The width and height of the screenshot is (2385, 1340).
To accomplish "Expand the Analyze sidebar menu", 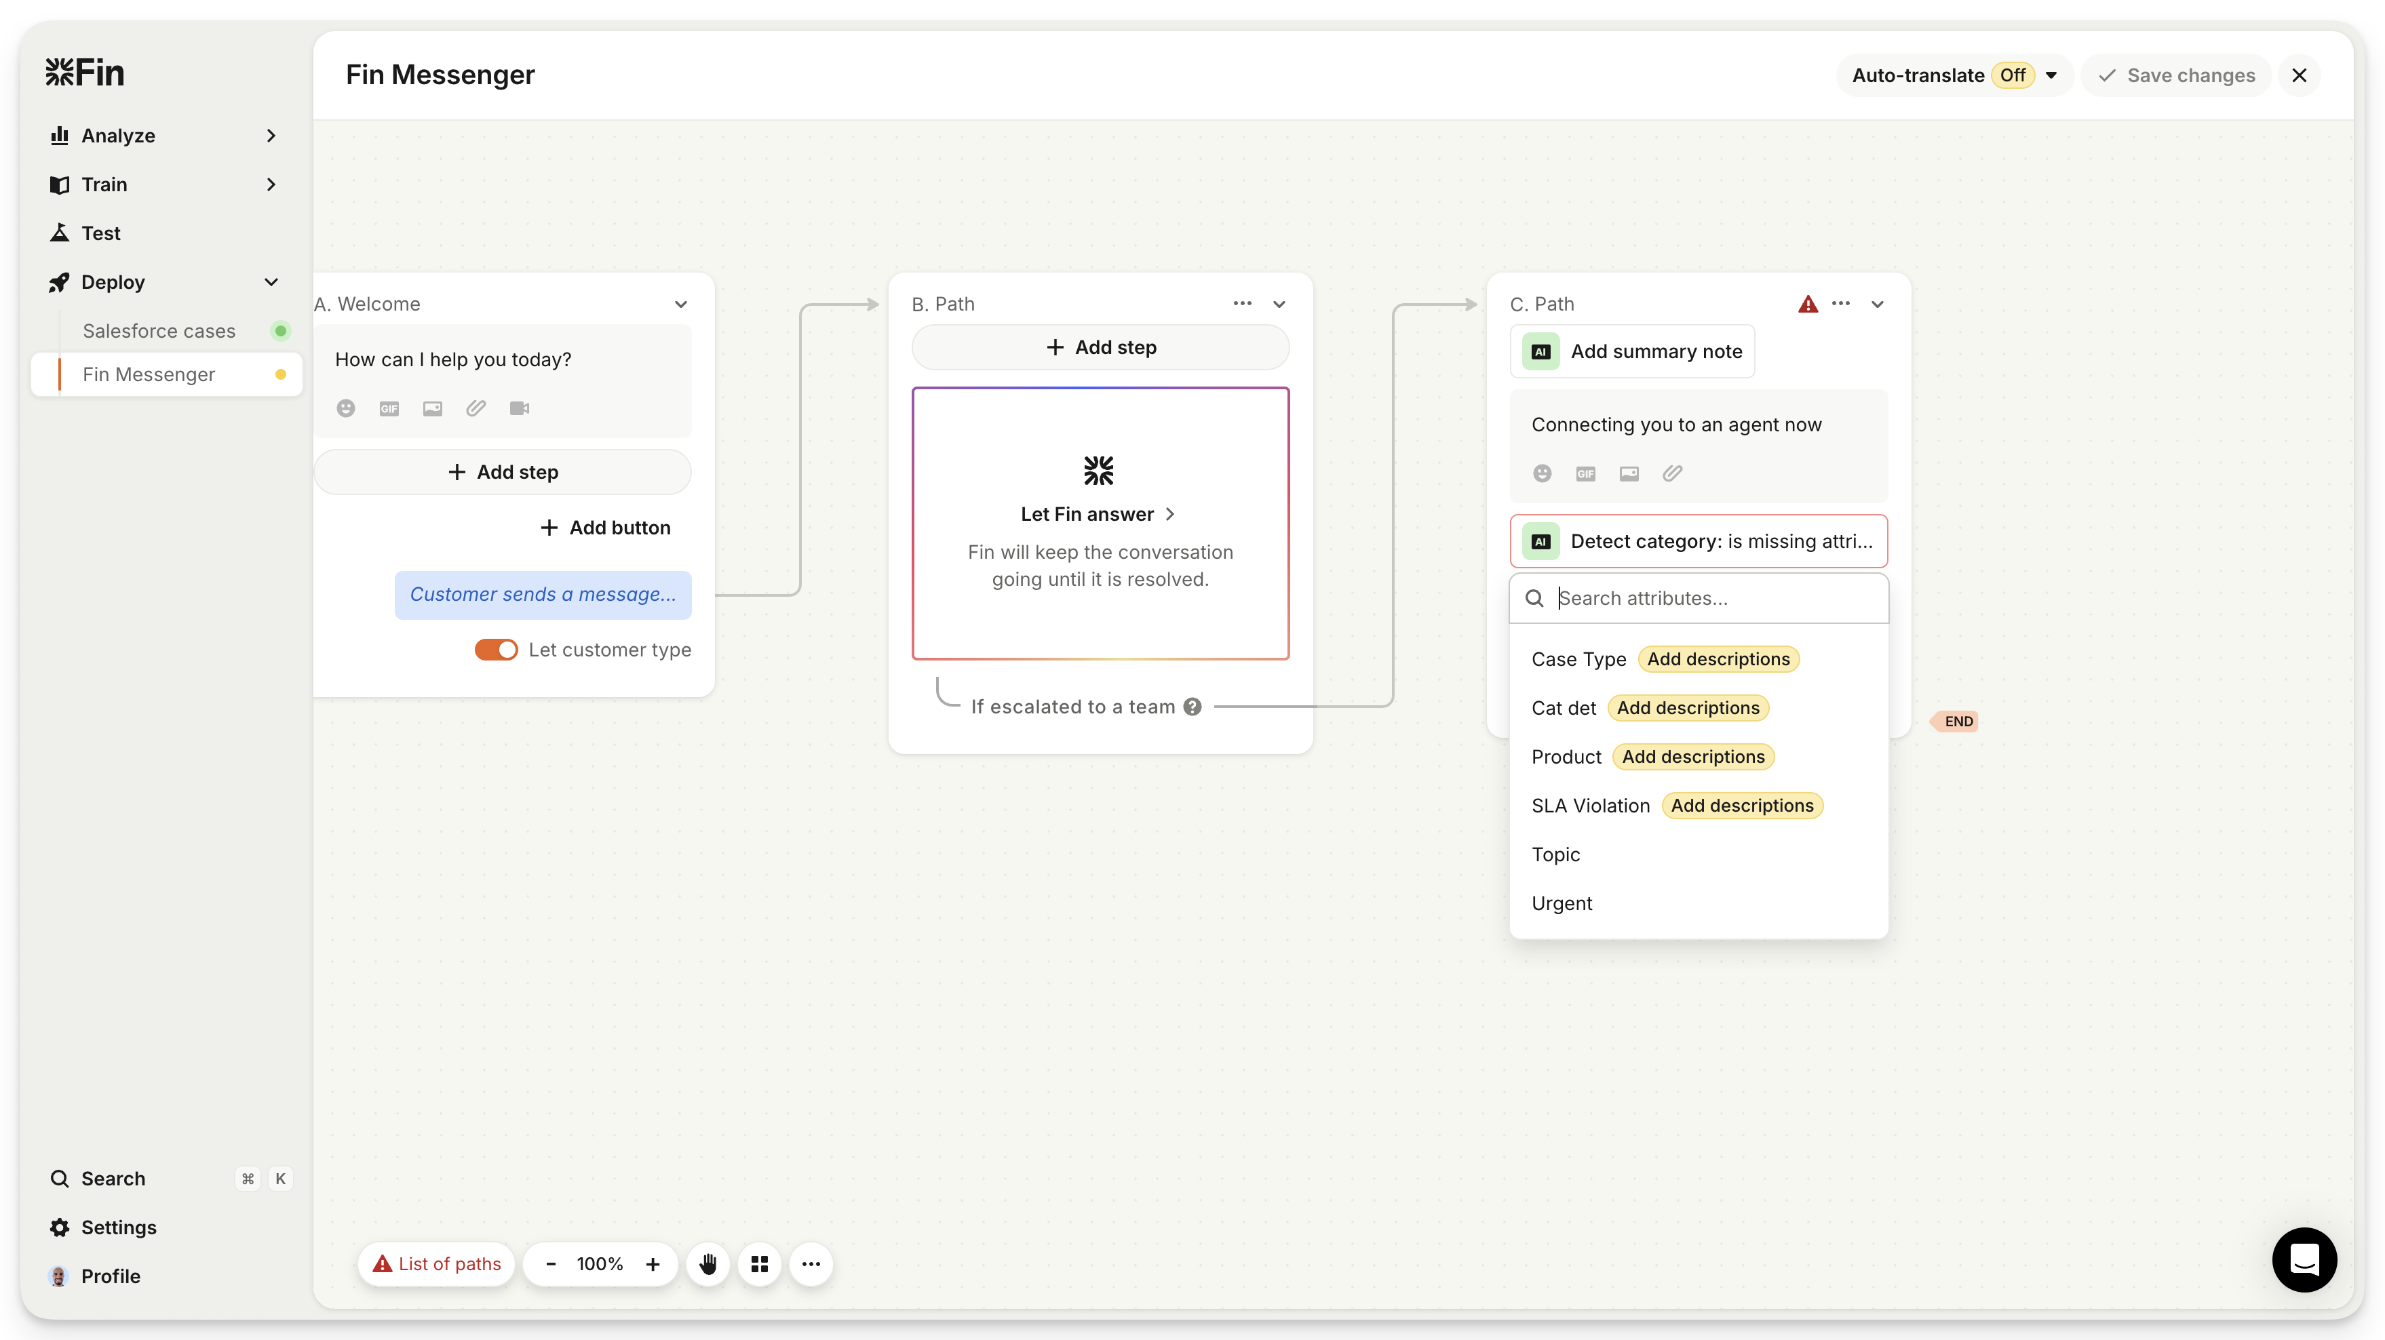I will point(271,135).
